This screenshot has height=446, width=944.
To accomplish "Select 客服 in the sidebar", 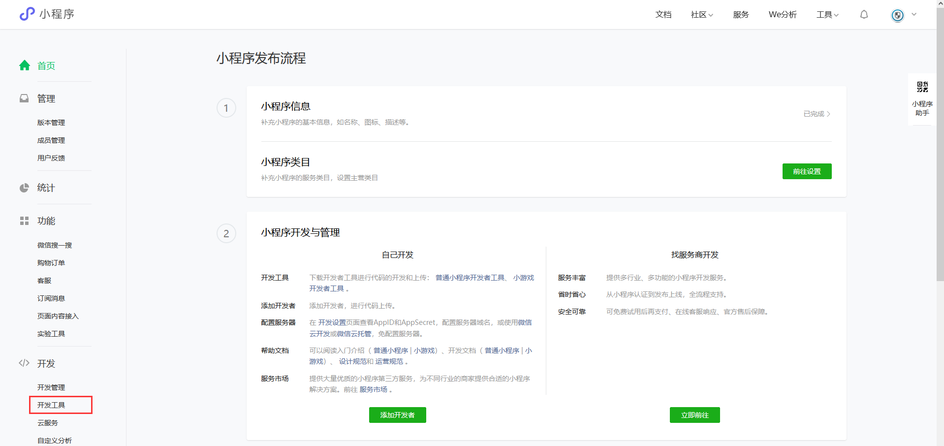I will tap(44, 281).
